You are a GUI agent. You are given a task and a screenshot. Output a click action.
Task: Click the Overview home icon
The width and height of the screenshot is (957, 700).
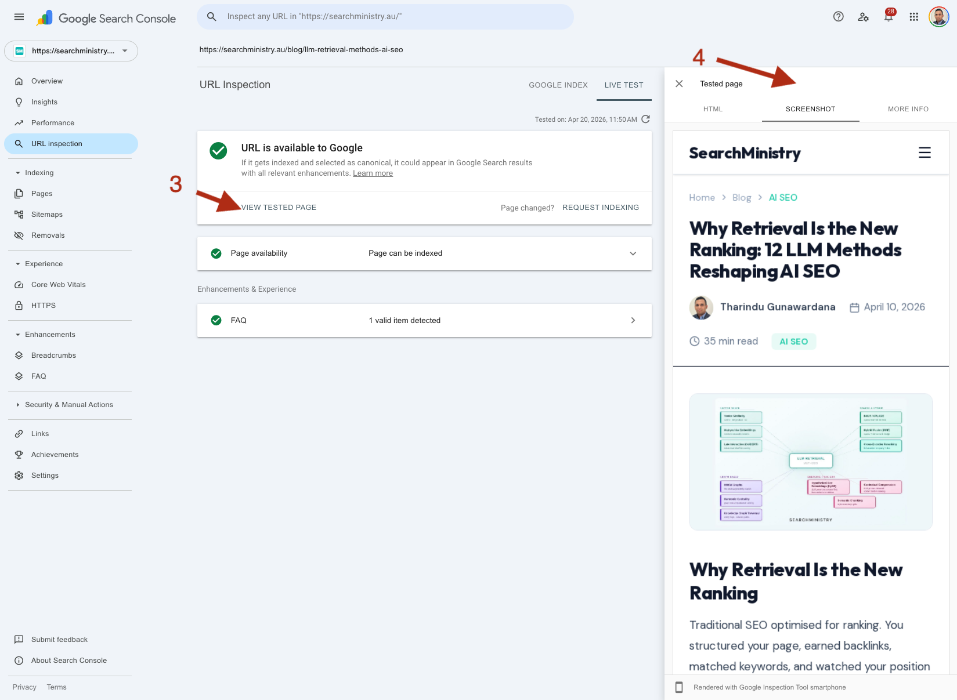click(x=19, y=81)
